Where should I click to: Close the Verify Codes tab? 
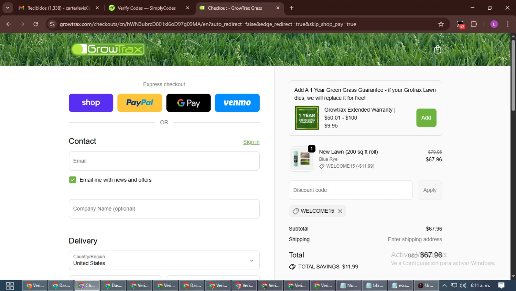pos(187,8)
